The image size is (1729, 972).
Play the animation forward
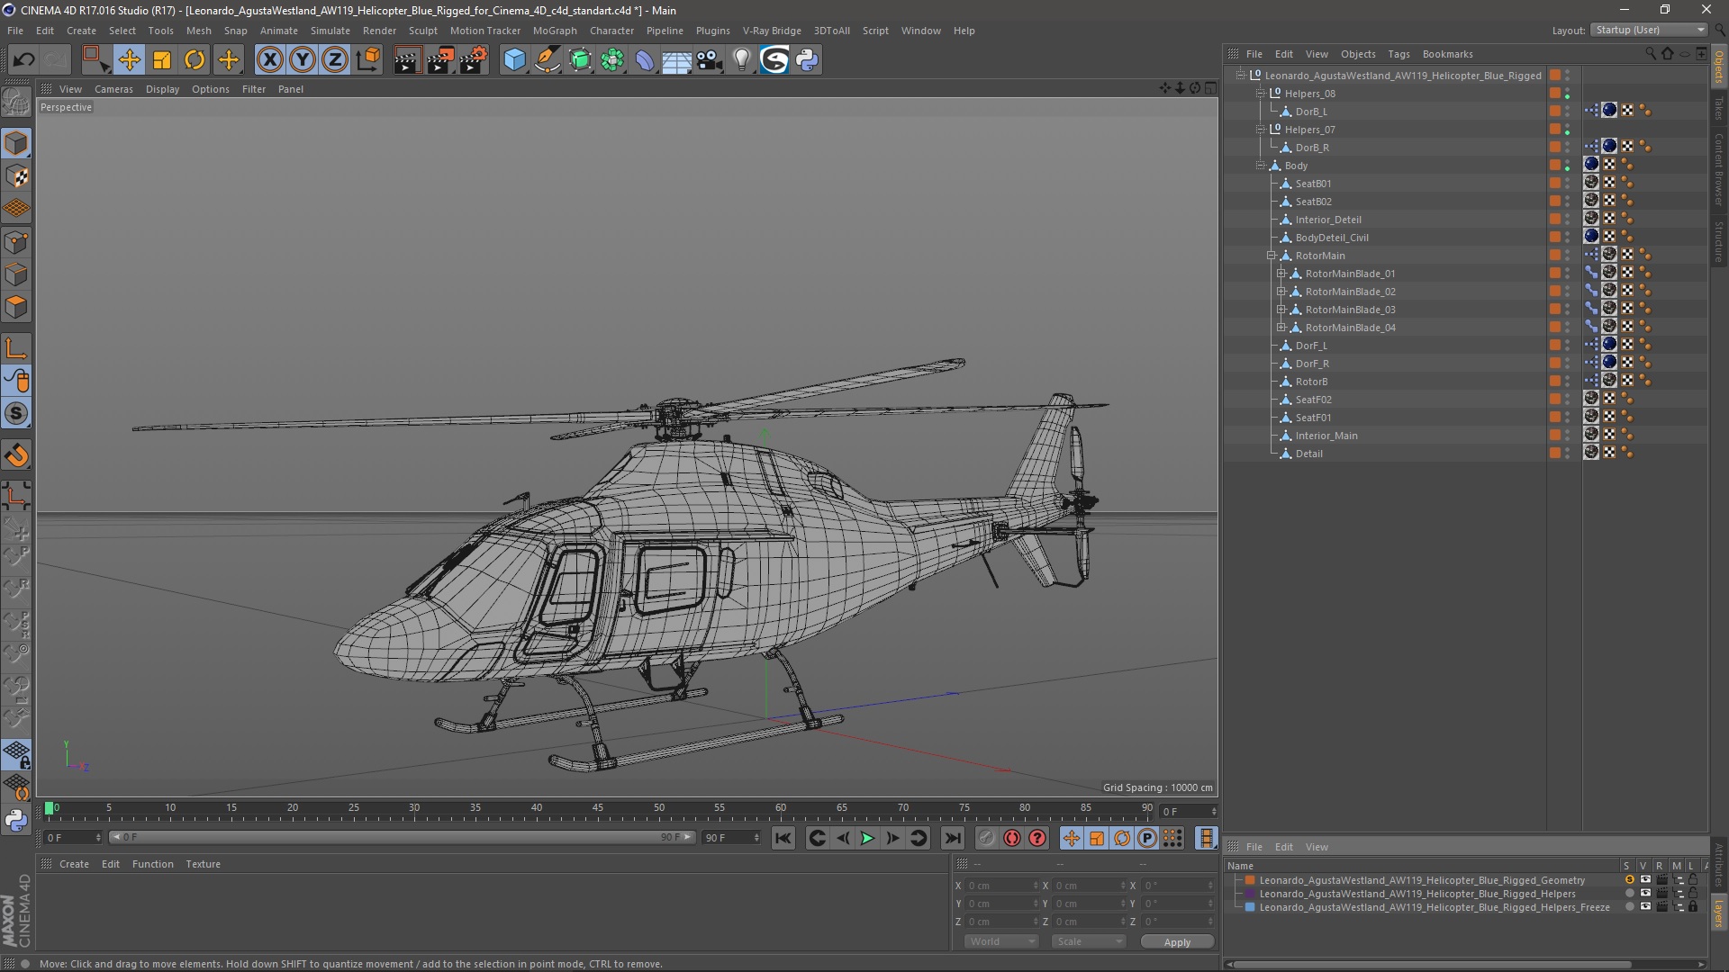[867, 838]
